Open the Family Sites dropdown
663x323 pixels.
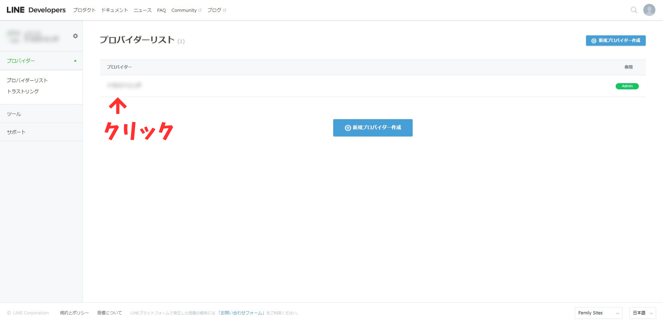598,313
